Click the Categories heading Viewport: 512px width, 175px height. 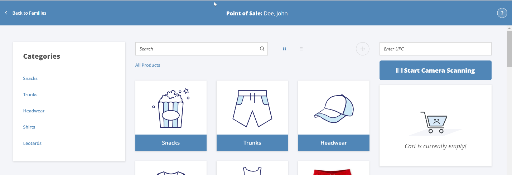[x=42, y=56]
